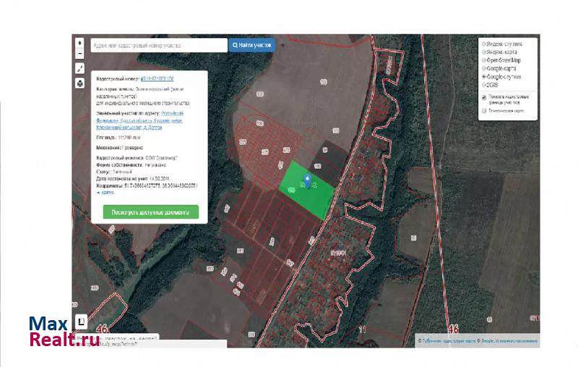Enable the Тематическая карта checkbox
Image resolution: width=578 pixels, height=367 pixels.
(x=483, y=112)
